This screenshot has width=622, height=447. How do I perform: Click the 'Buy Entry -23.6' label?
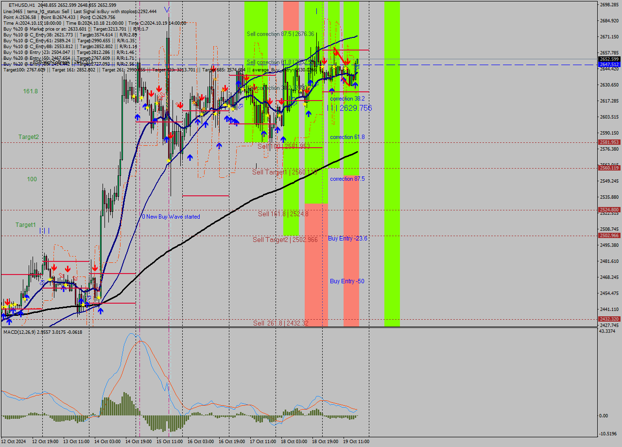click(347, 238)
